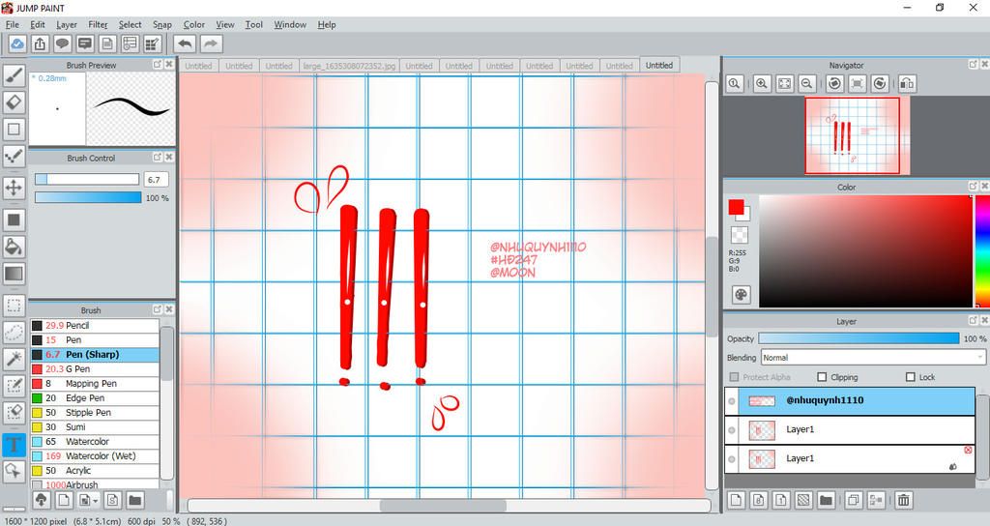This screenshot has width=990, height=526.
Task: Float the Layer panel
Action: click(x=973, y=321)
